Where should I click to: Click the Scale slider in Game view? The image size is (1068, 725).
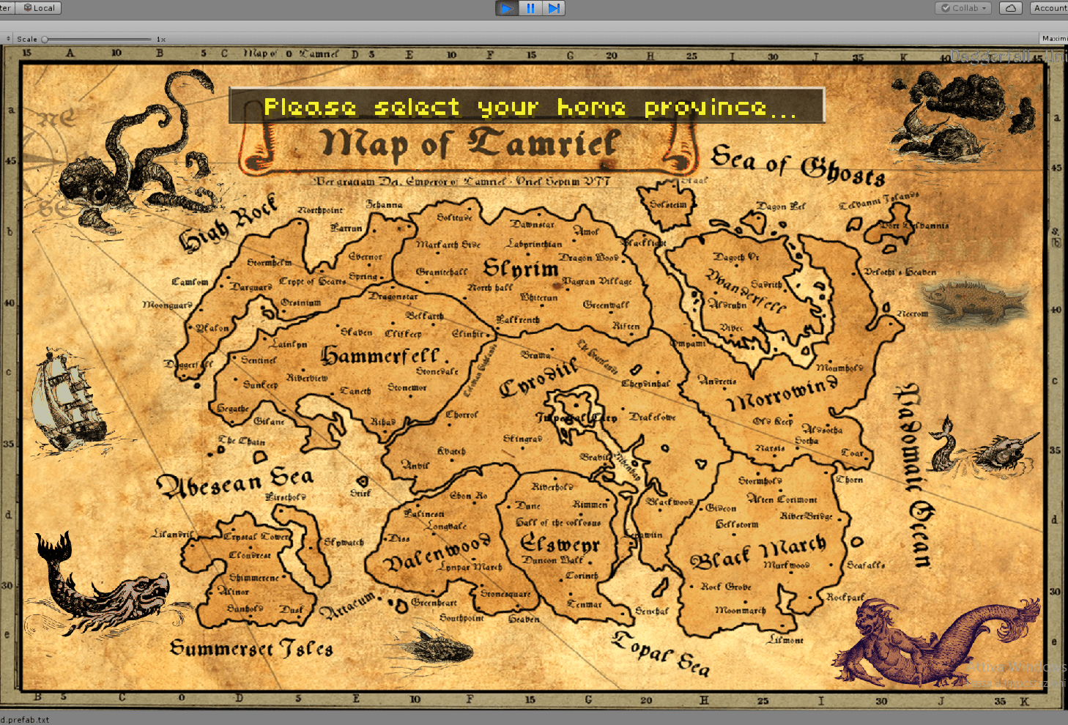97,40
